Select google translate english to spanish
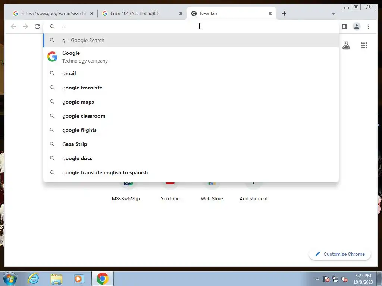382x286 pixels. coord(191,172)
